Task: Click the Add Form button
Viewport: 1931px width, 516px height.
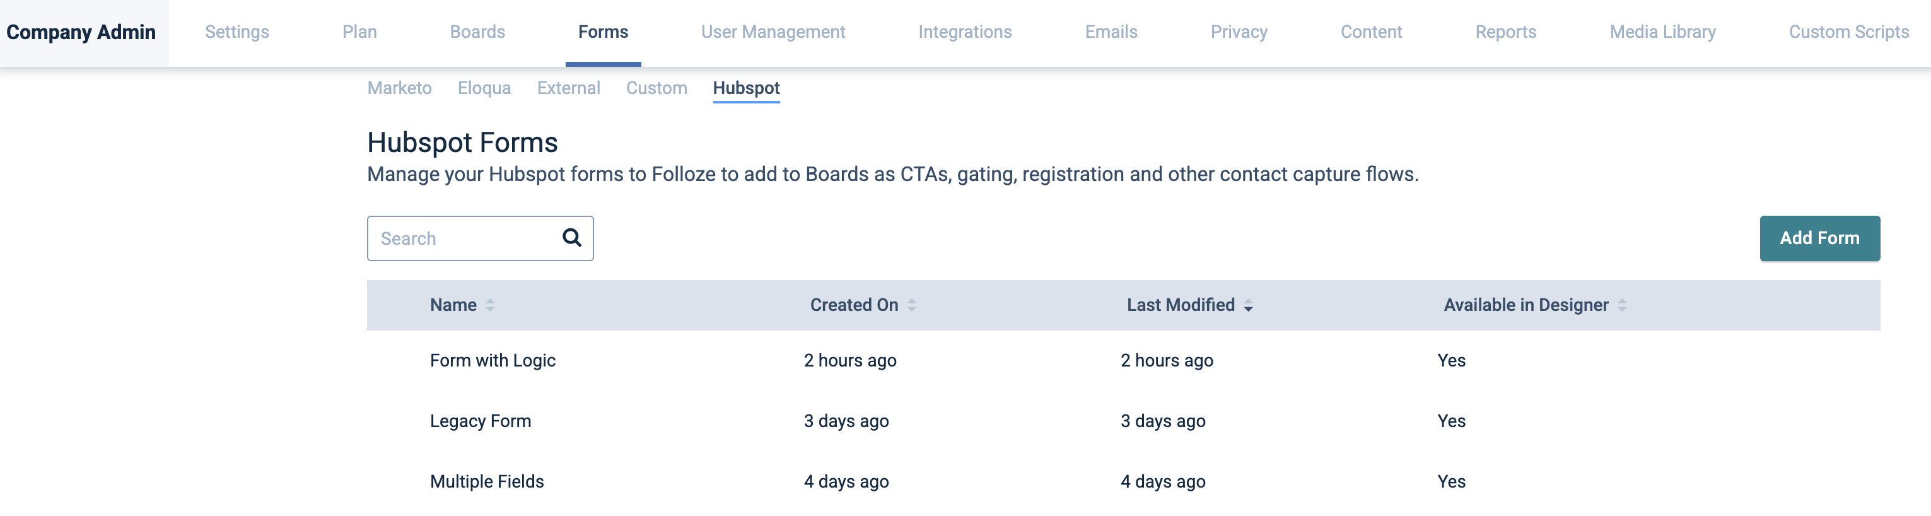Action: pyautogui.click(x=1819, y=238)
